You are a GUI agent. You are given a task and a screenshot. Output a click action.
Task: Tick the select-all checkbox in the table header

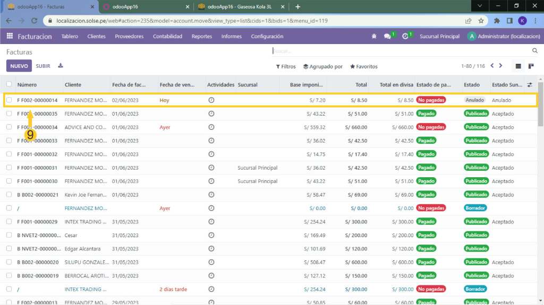pyautogui.click(x=9, y=84)
